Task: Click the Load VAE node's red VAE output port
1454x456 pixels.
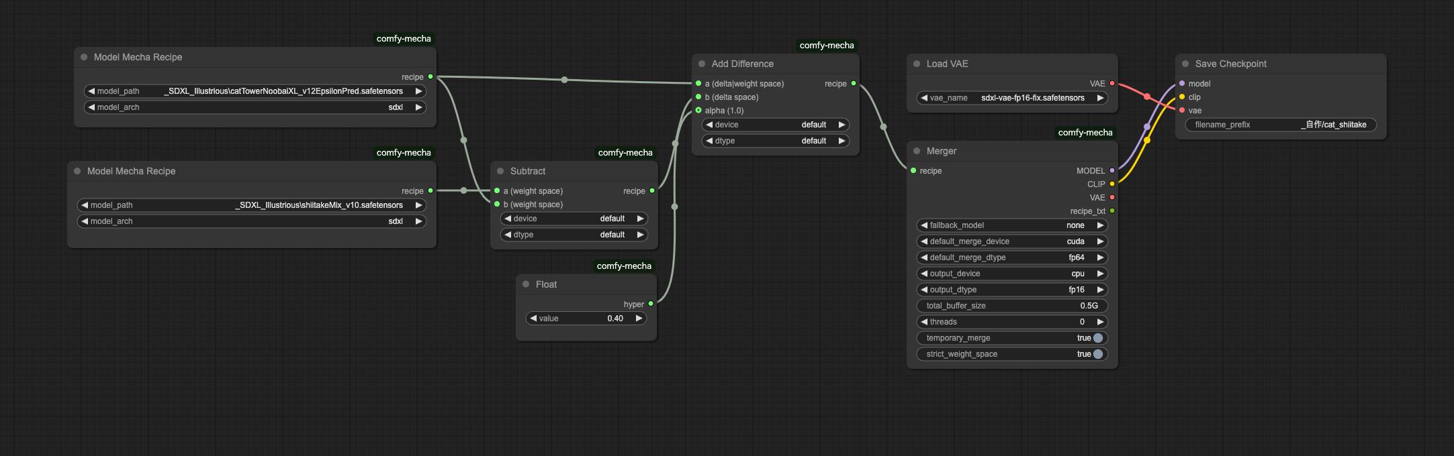Action: click(x=1112, y=84)
